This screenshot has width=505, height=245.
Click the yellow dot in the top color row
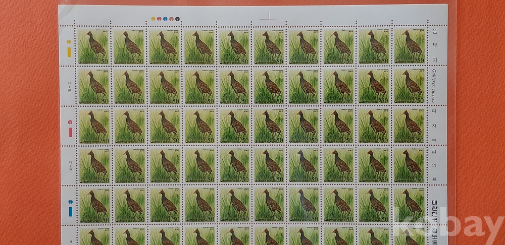(153, 19)
